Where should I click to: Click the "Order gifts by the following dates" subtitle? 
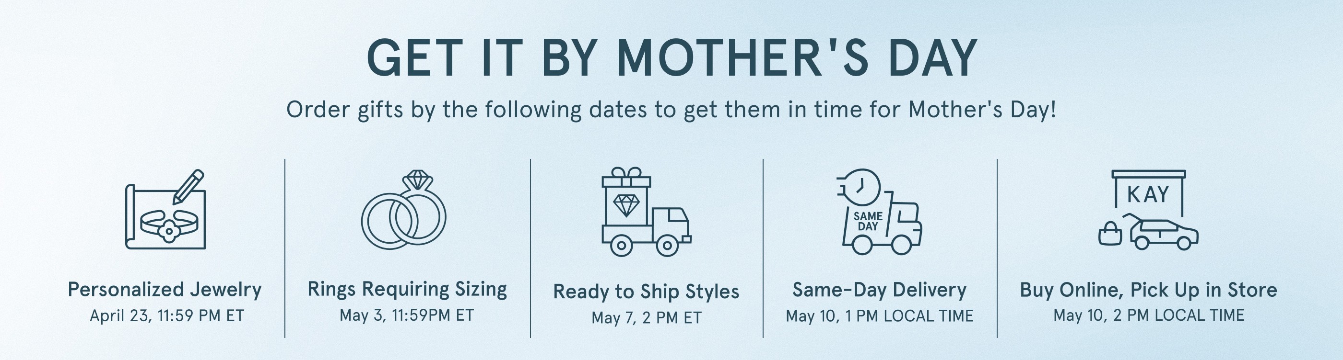[671, 110]
